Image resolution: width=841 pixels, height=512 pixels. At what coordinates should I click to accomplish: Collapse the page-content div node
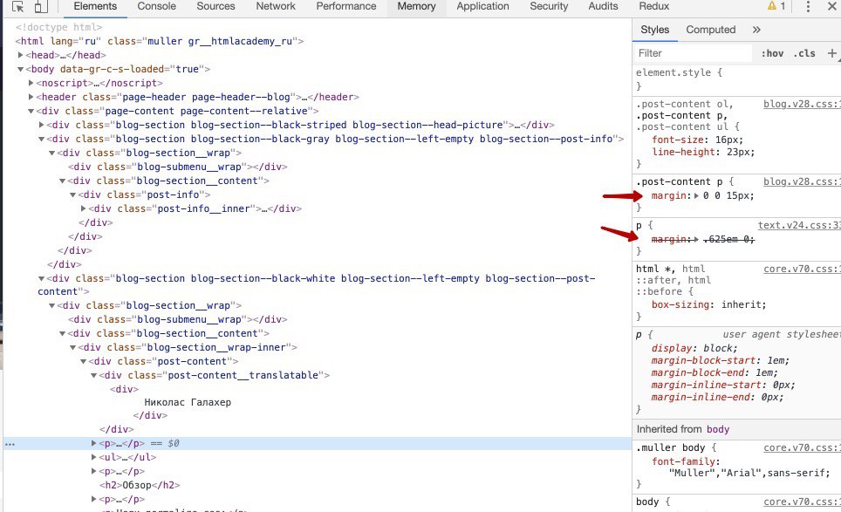[31, 111]
